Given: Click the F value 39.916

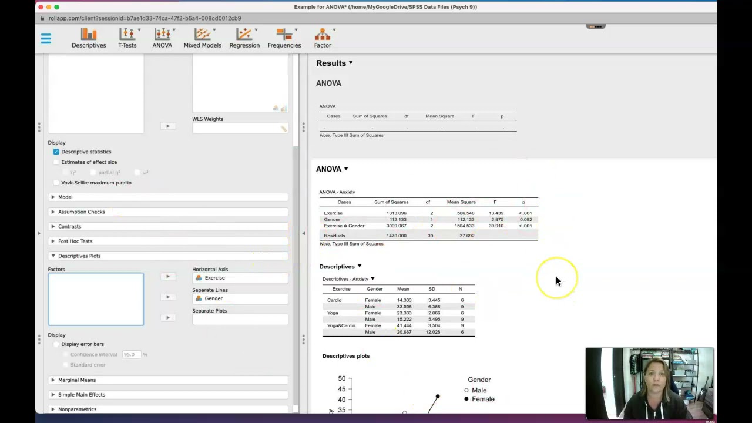Looking at the screenshot, I should 496,226.
